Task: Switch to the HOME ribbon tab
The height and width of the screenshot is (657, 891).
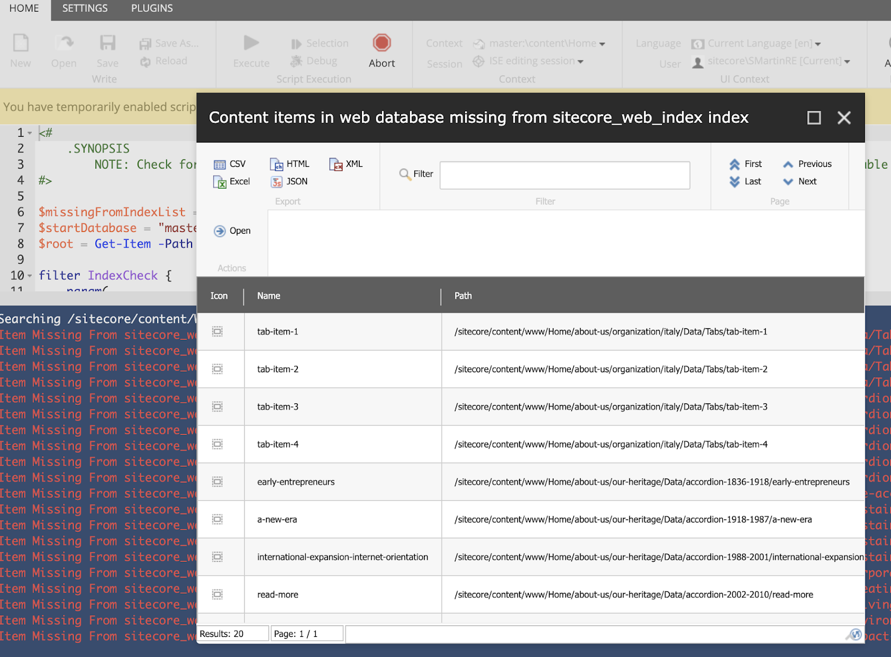Action: pos(25,9)
